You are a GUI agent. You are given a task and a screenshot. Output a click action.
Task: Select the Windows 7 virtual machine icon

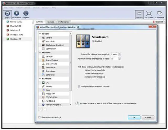[8, 30]
